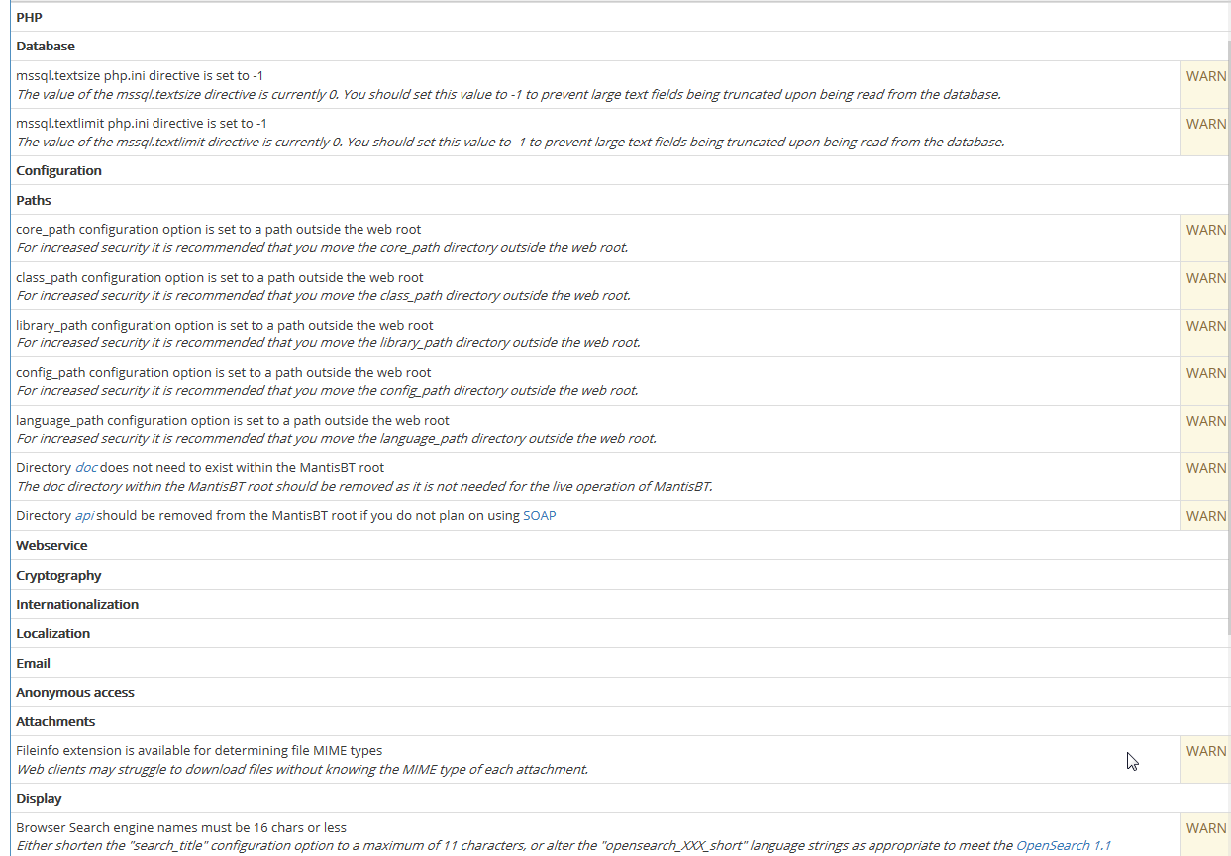Click the Display section header

39,799
